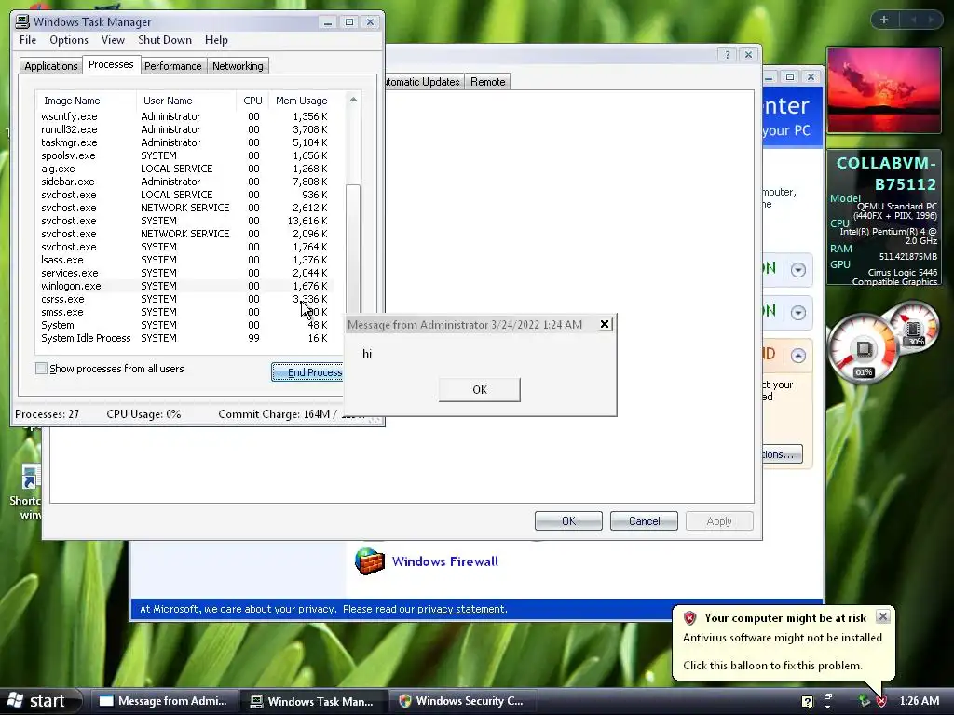
Task: Select the sidebar.exe process row
Action: coord(184,182)
